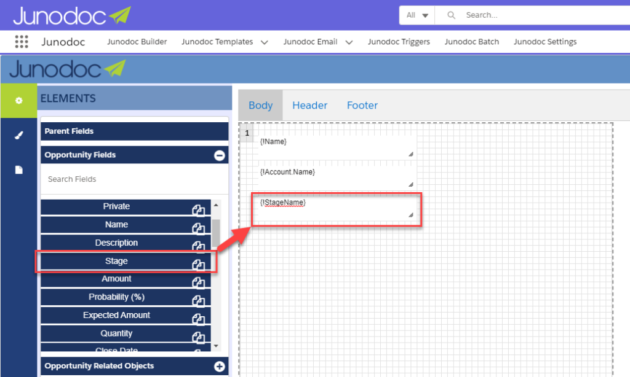Click the ELEMENTS panel heading

click(x=68, y=98)
